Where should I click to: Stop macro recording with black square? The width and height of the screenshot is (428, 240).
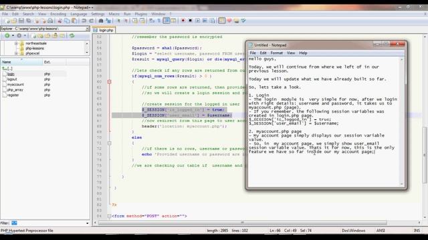pyautogui.click(x=190, y=21)
